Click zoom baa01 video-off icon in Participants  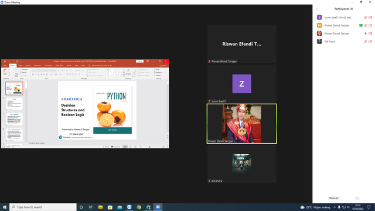tap(370, 18)
